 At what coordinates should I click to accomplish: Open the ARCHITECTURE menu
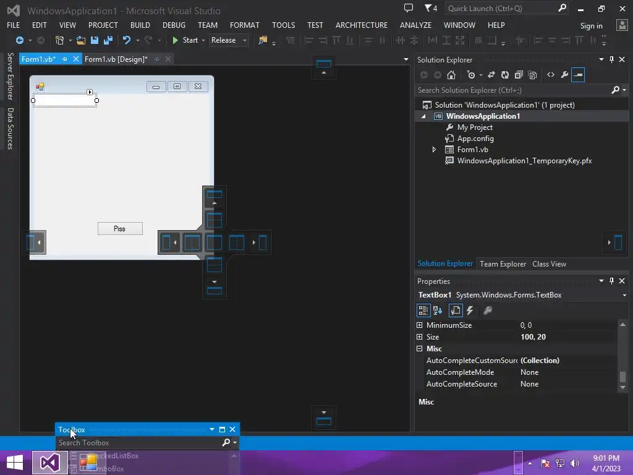pyautogui.click(x=361, y=25)
